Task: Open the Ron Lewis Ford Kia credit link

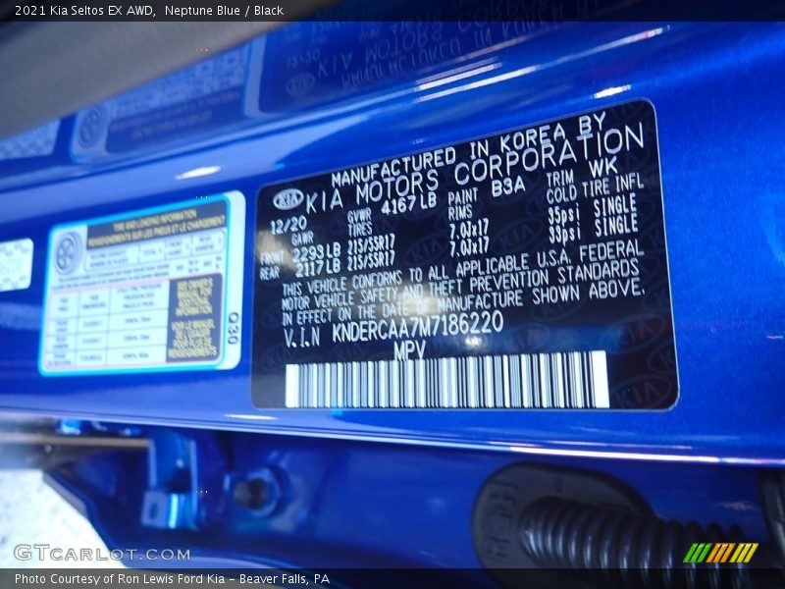Action: (x=183, y=580)
